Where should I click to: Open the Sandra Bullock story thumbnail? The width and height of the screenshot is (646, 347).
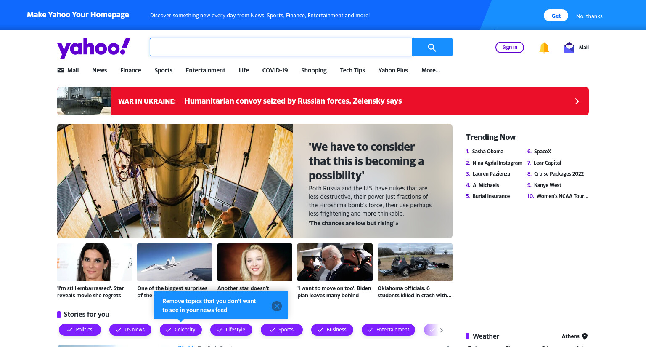pos(95,262)
